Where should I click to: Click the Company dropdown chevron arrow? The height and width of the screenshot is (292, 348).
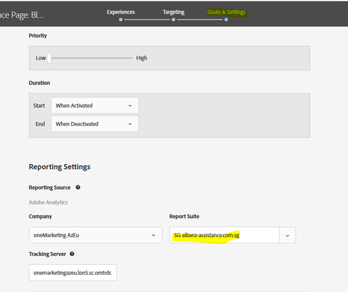click(x=154, y=236)
